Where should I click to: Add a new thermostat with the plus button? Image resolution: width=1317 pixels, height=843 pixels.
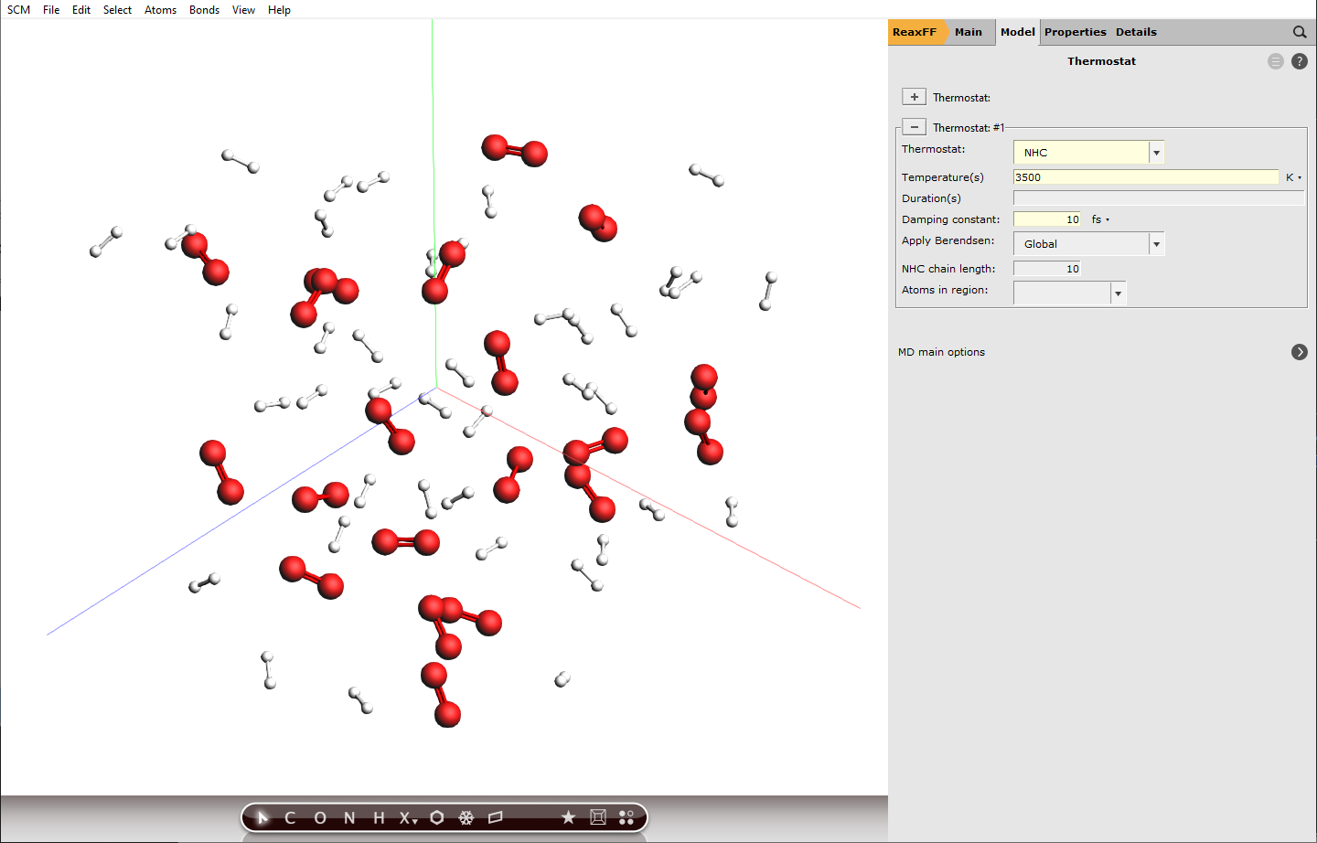point(914,96)
